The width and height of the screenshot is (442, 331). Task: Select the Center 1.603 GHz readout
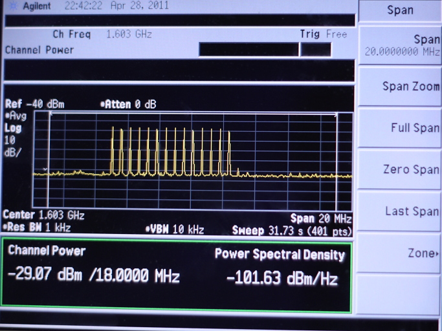coord(43,215)
